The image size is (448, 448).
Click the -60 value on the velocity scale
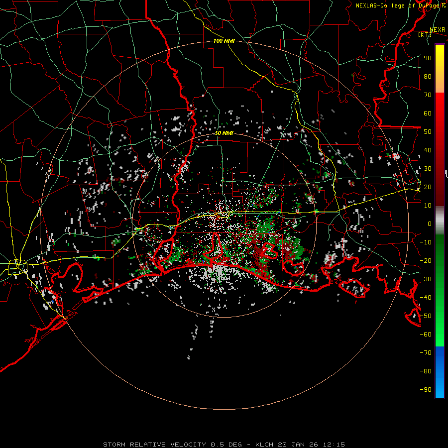[426, 335]
